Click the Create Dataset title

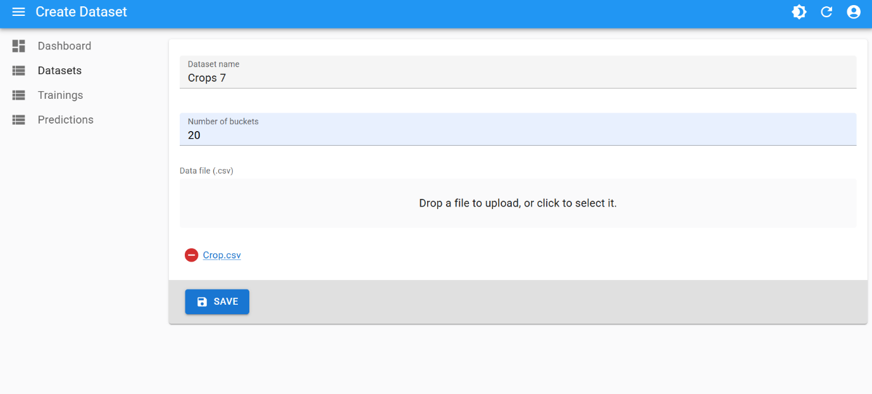(80, 11)
